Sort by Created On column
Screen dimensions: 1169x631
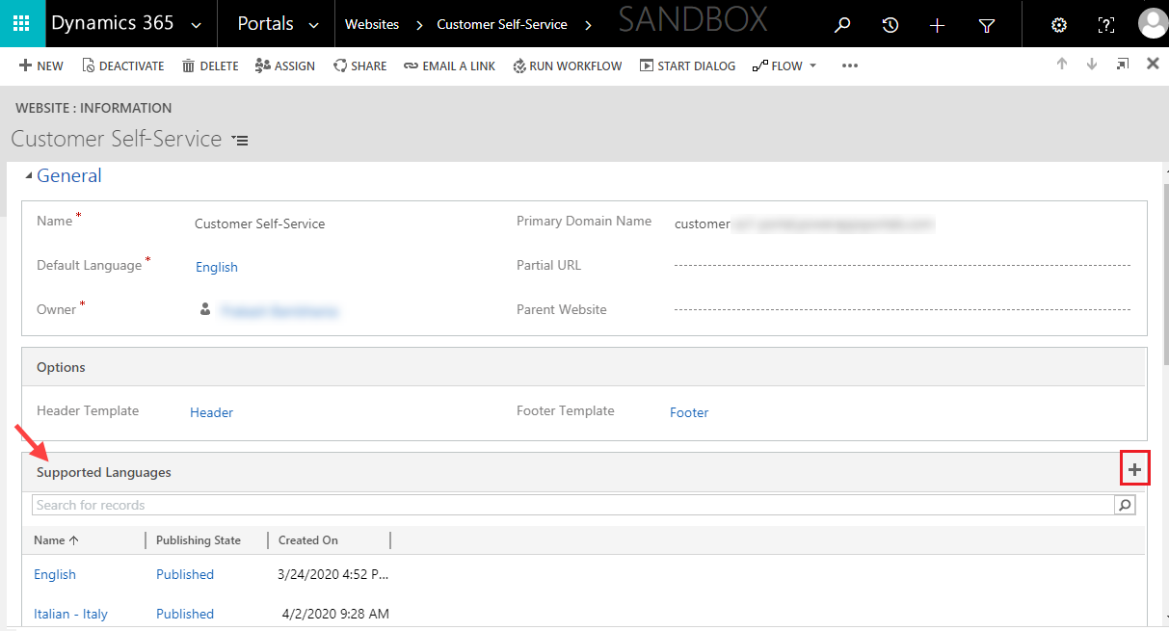tap(308, 540)
